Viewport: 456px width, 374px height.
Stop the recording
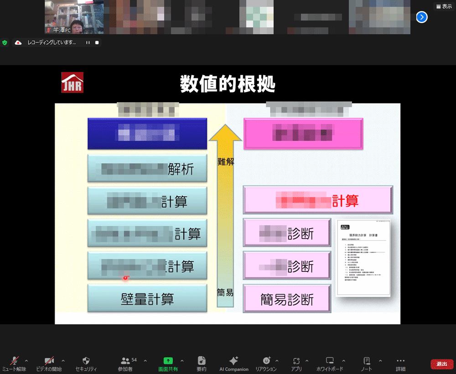tap(97, 42)
